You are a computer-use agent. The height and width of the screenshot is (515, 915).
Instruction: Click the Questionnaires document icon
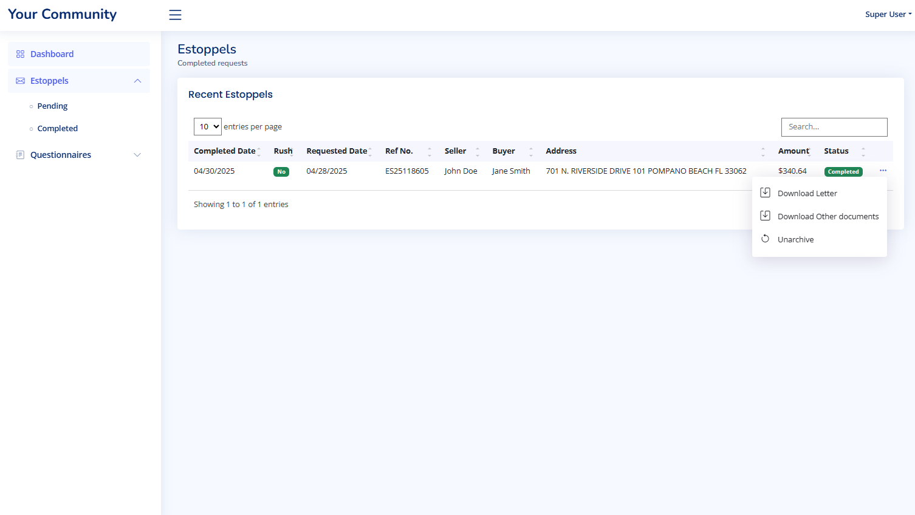pos(20,155)
